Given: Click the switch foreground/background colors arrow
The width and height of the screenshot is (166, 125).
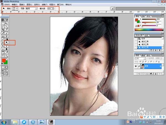Looking at the screenshot, I should pyautogui.click(x=7, y=59).
